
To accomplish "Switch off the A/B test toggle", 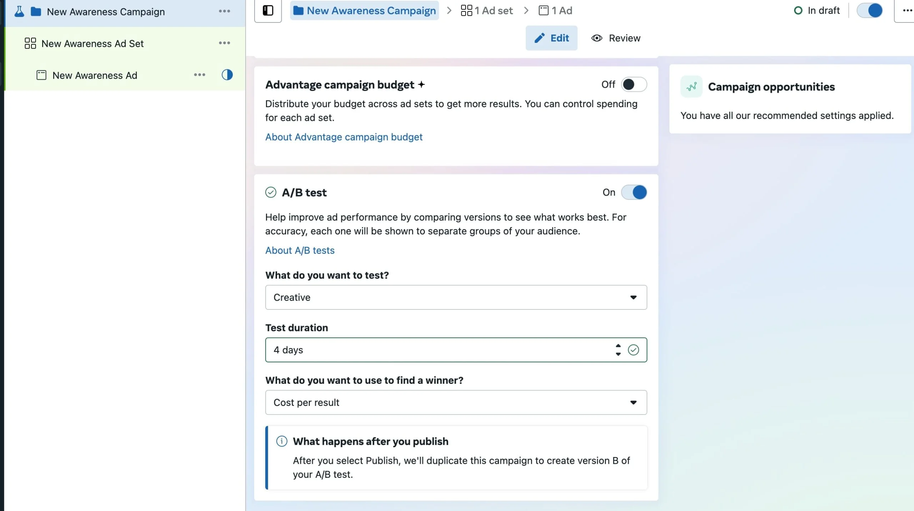I will pos(634,193).
